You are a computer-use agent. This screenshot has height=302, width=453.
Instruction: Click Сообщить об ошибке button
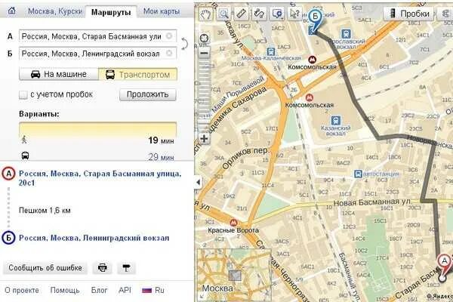click(45, 268)
